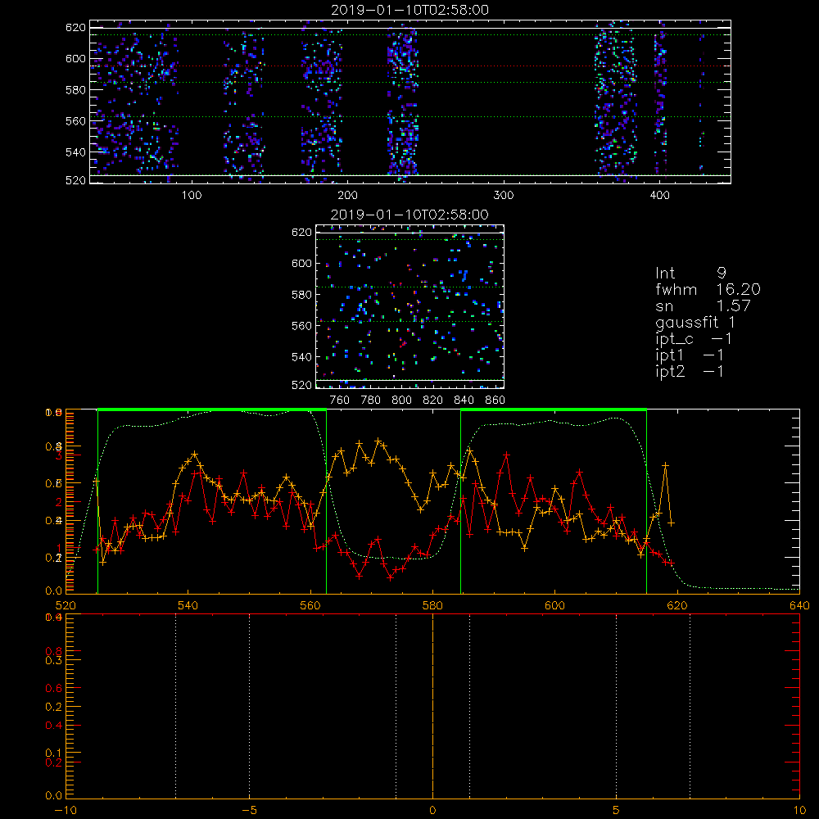This screenshot has height=819, width=819.
Task: Click the 'ipt2 -1' readout line
Action: click(690, 371)
